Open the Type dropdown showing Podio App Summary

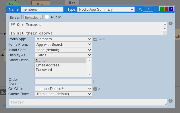[x=106, y=9]
